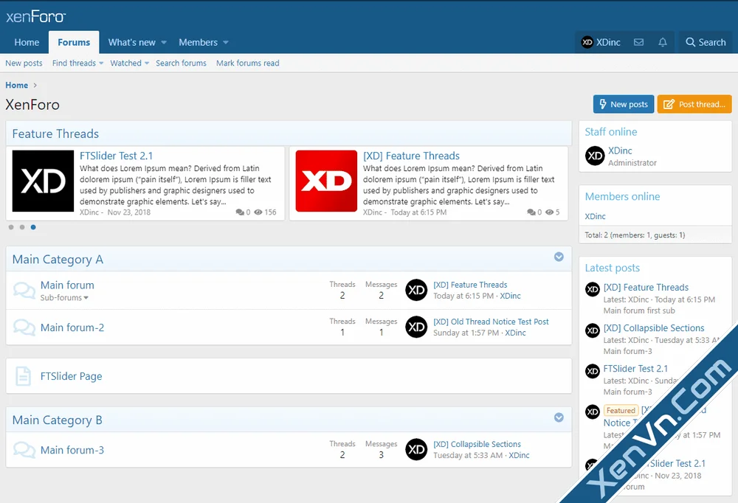Collapse the Main Category B section
The height and width of the screenshot is (503, 738).
pyautogui.click(x=559, y=417)
